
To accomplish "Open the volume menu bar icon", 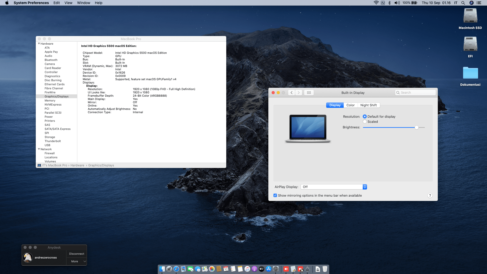I will point(397,3).
